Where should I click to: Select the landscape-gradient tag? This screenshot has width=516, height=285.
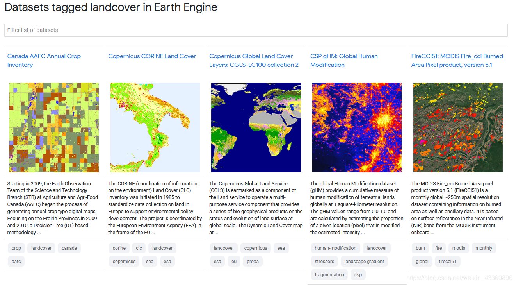(365, 262)
